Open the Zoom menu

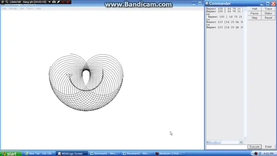[30, 8]
